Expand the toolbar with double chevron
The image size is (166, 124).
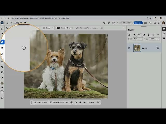pos(2,98)
